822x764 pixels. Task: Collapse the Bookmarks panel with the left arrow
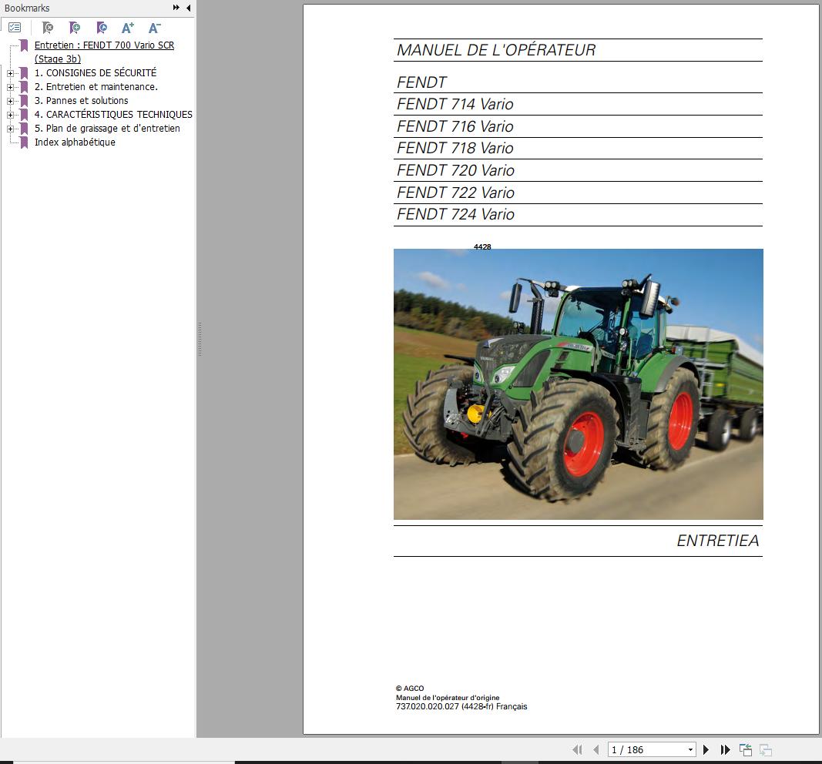(188, 8)
